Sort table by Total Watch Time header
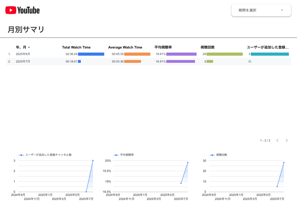Viewport: 297px width, 218px height. [x=76, y=47]
